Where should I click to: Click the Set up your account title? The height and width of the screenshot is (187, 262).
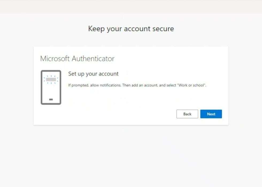(x=93, y=74)
